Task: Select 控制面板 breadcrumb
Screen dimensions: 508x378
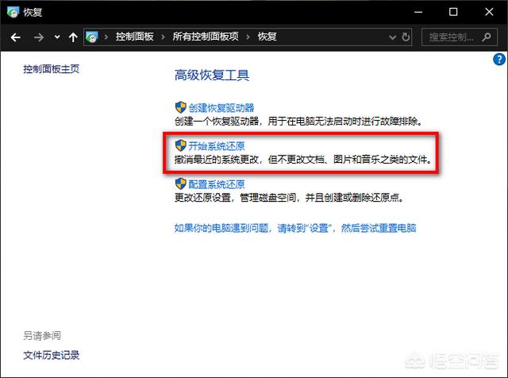Action: (134, 37)
